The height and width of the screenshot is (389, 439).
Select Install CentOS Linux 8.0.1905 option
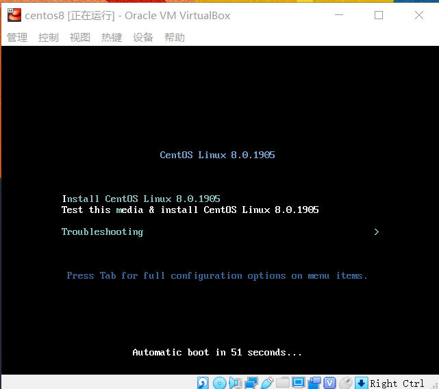[x=140, y=199]
